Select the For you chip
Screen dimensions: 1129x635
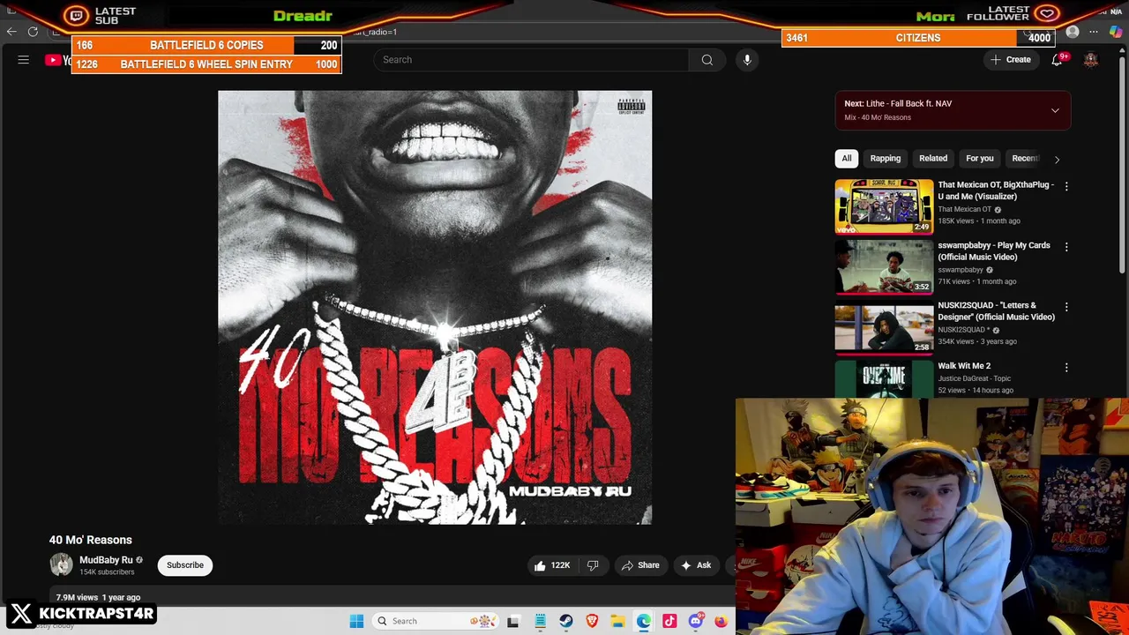tap(980, 159)
